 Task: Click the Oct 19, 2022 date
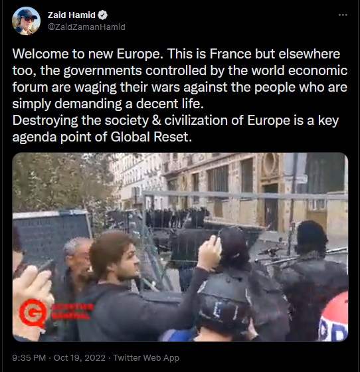point(80,357)
